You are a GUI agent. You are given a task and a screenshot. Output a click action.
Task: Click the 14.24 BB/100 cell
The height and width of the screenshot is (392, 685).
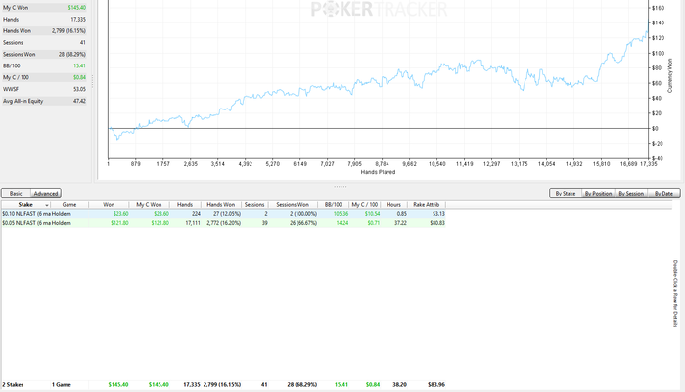coord(342,223)
